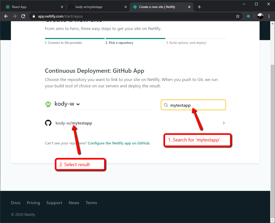Click step 3 Build options, and deploy

[186, 43]
